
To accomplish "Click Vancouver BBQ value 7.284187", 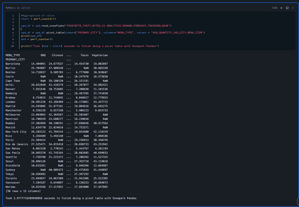I will (x=39, y=182).
